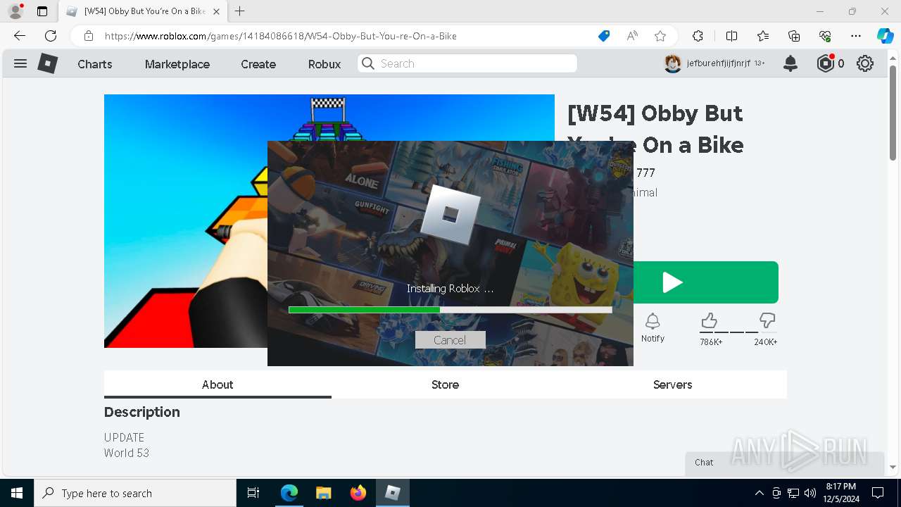Launch Copilot from Edge toolbar
This screenshot has height=507, width=901.
tap(885, 36)
